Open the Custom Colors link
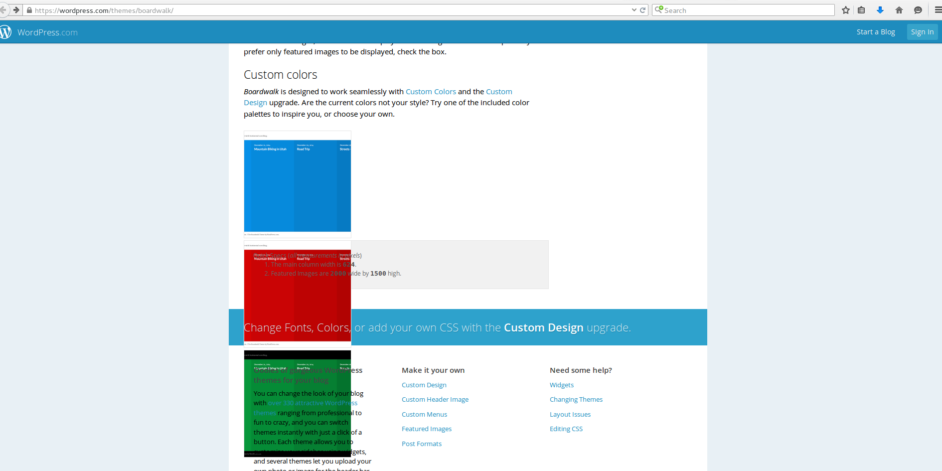 431,92
